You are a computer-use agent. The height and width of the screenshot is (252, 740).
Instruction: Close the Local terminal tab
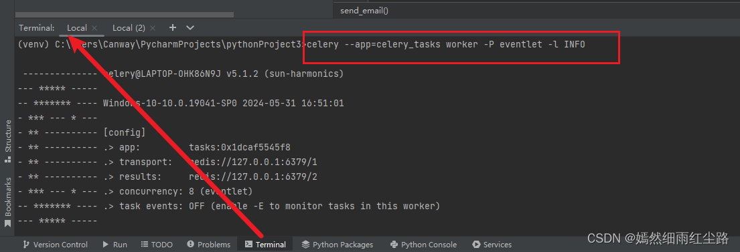click(94, 28)
